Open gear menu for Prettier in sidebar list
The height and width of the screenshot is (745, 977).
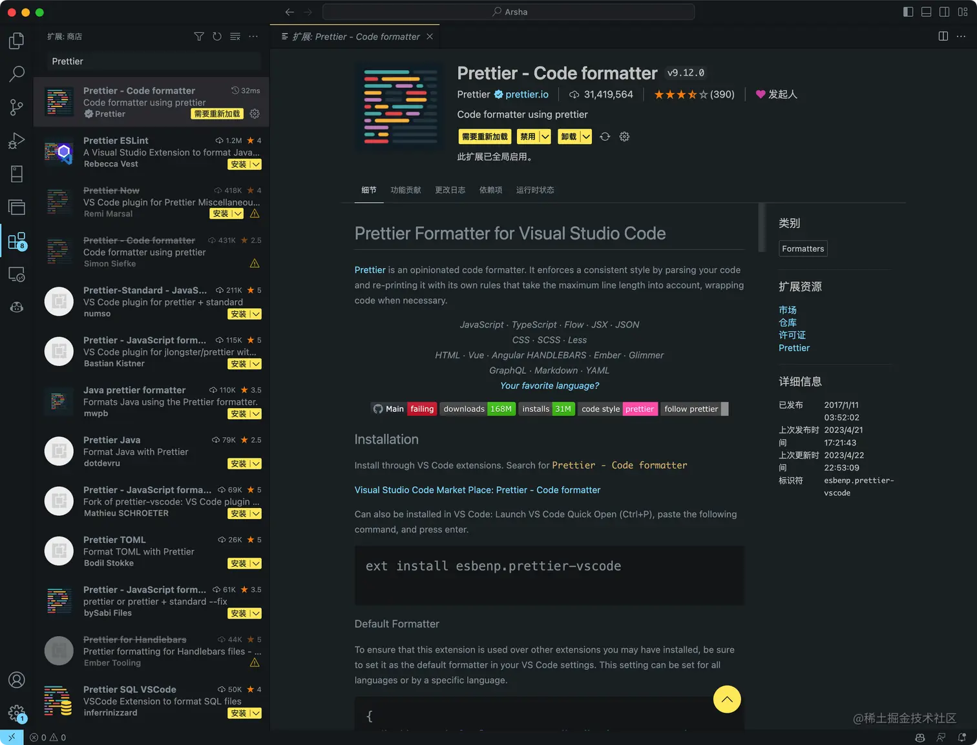(x=255, y=114)
